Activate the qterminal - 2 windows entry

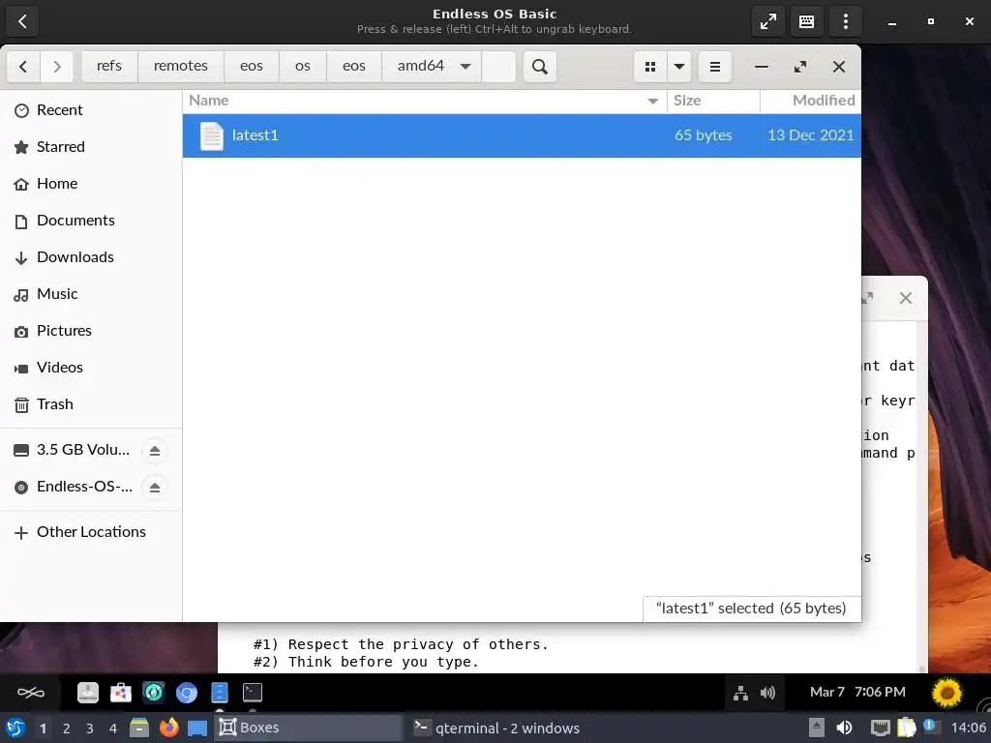[x=502, y=728]
